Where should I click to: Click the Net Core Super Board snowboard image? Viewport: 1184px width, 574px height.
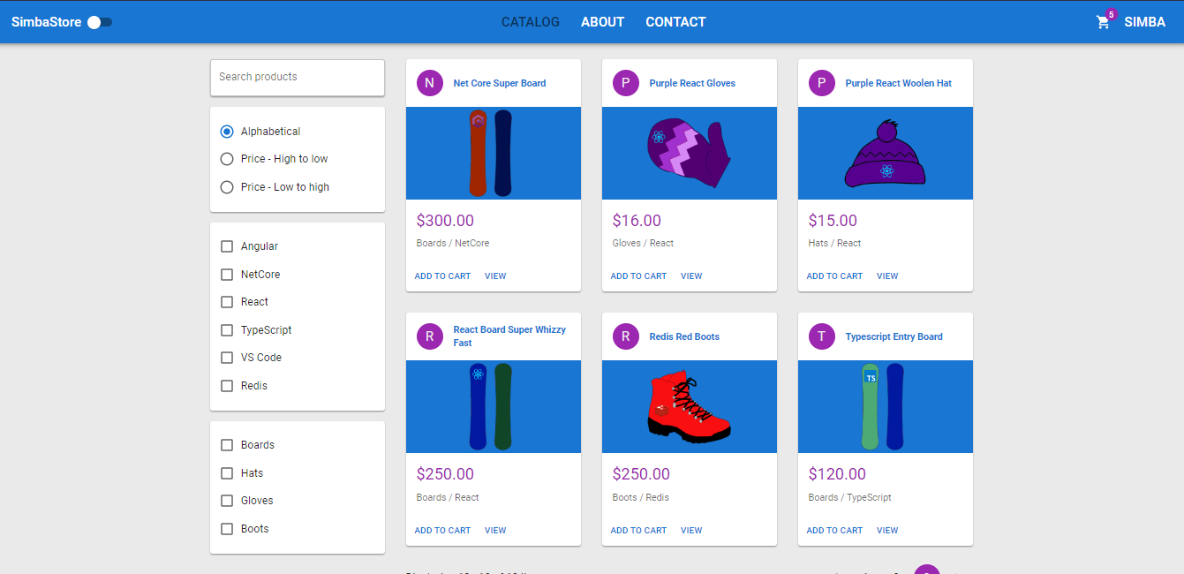[x=493, y=153]
